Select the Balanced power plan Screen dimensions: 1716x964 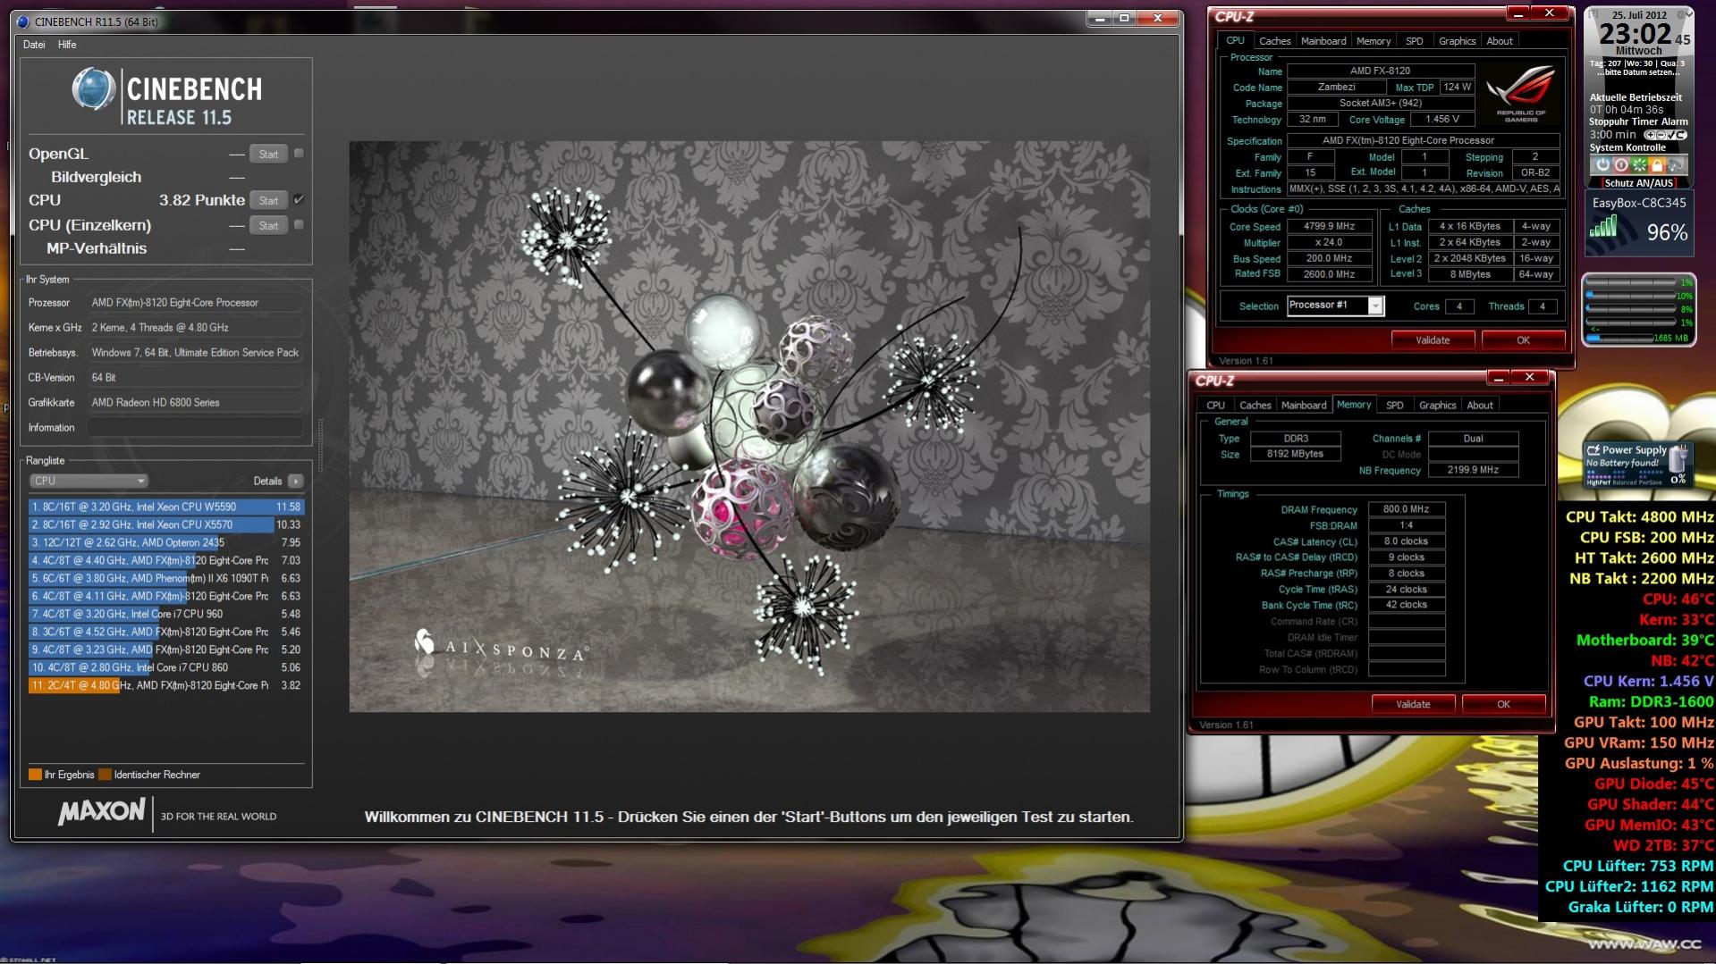pyautogui.click(x=1625, y=482)
